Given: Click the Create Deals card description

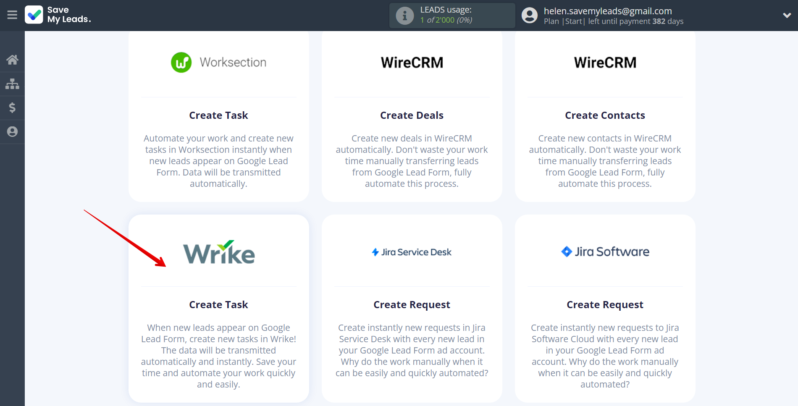Looking at the screenshot, I should tap(412, 161).
